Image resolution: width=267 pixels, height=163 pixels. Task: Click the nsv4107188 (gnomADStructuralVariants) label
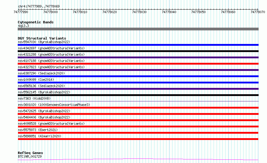coord(51,61)
